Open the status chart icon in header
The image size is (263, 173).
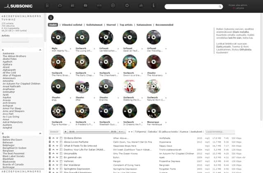point(141,5)
